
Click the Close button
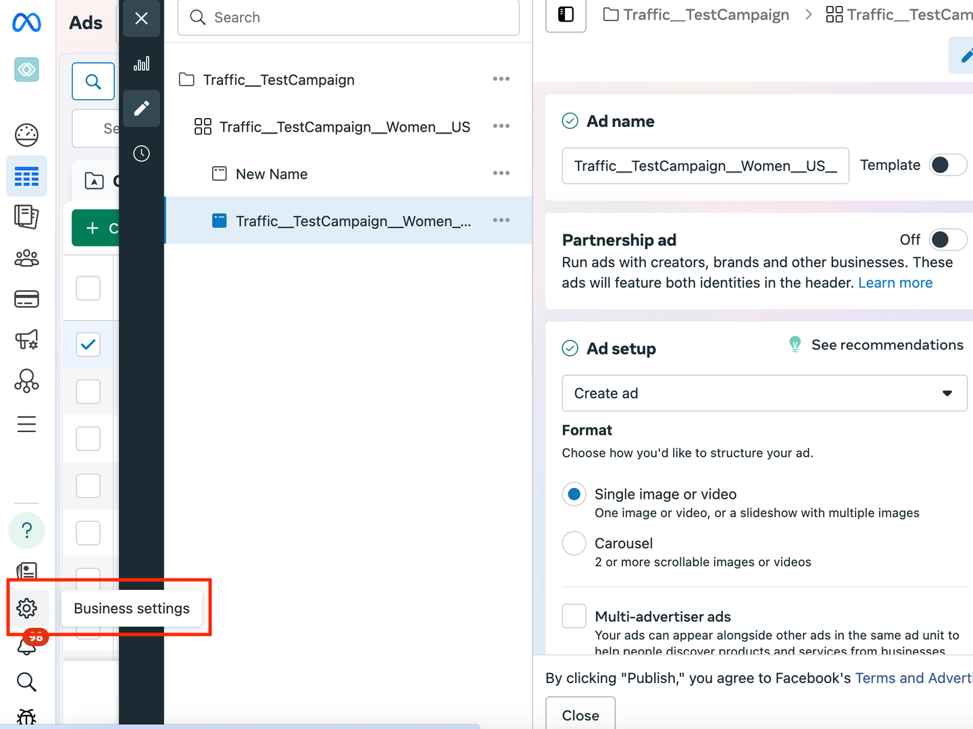580,715
